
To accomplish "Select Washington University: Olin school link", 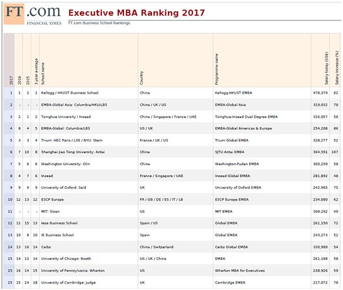I will click(63, 164).
